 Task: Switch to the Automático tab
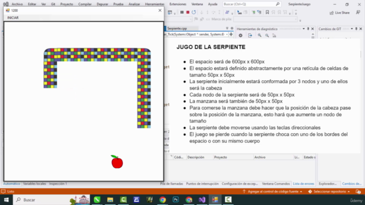[x=11, y=183]
